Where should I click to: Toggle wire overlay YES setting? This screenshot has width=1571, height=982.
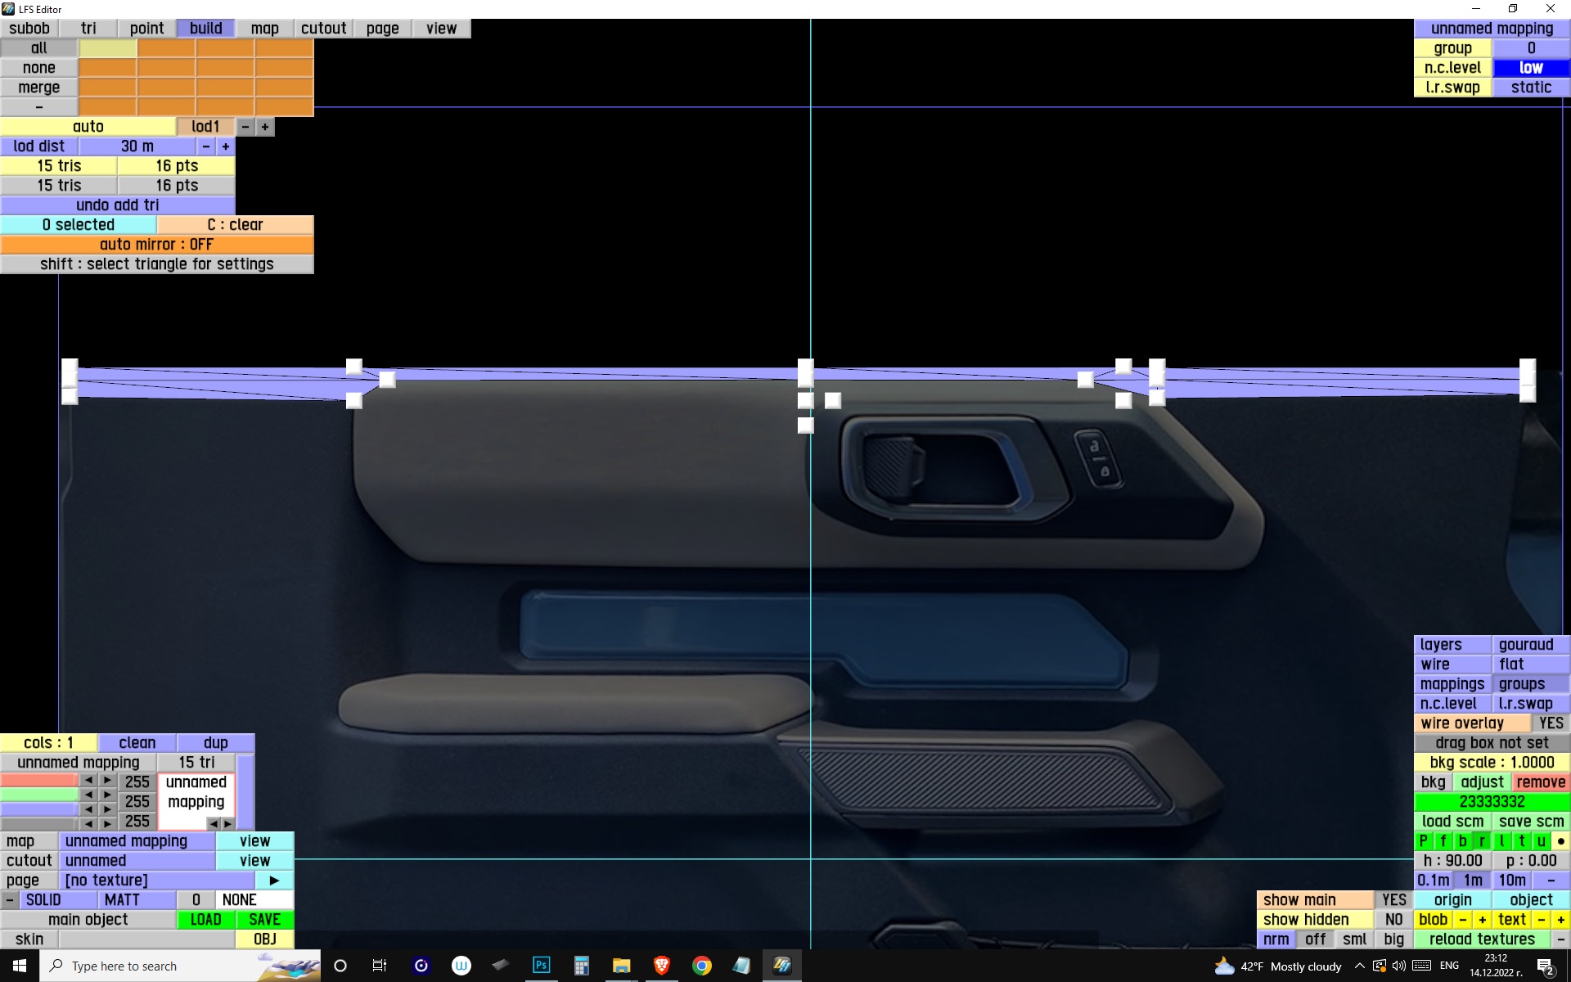[x=1551, y=723]
